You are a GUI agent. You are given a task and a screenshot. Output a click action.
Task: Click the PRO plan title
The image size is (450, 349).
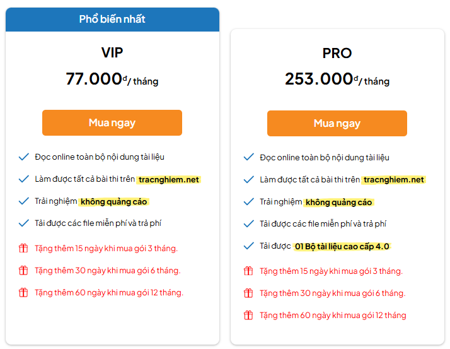tap(337, 53)
